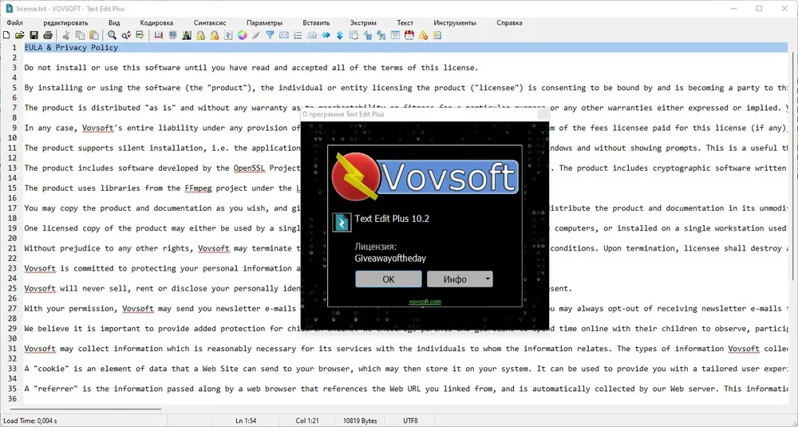This screenshot has height=427, width=798.
Task: Click the 'UTF8' encoding in status bar
Action: coord(410,421)
